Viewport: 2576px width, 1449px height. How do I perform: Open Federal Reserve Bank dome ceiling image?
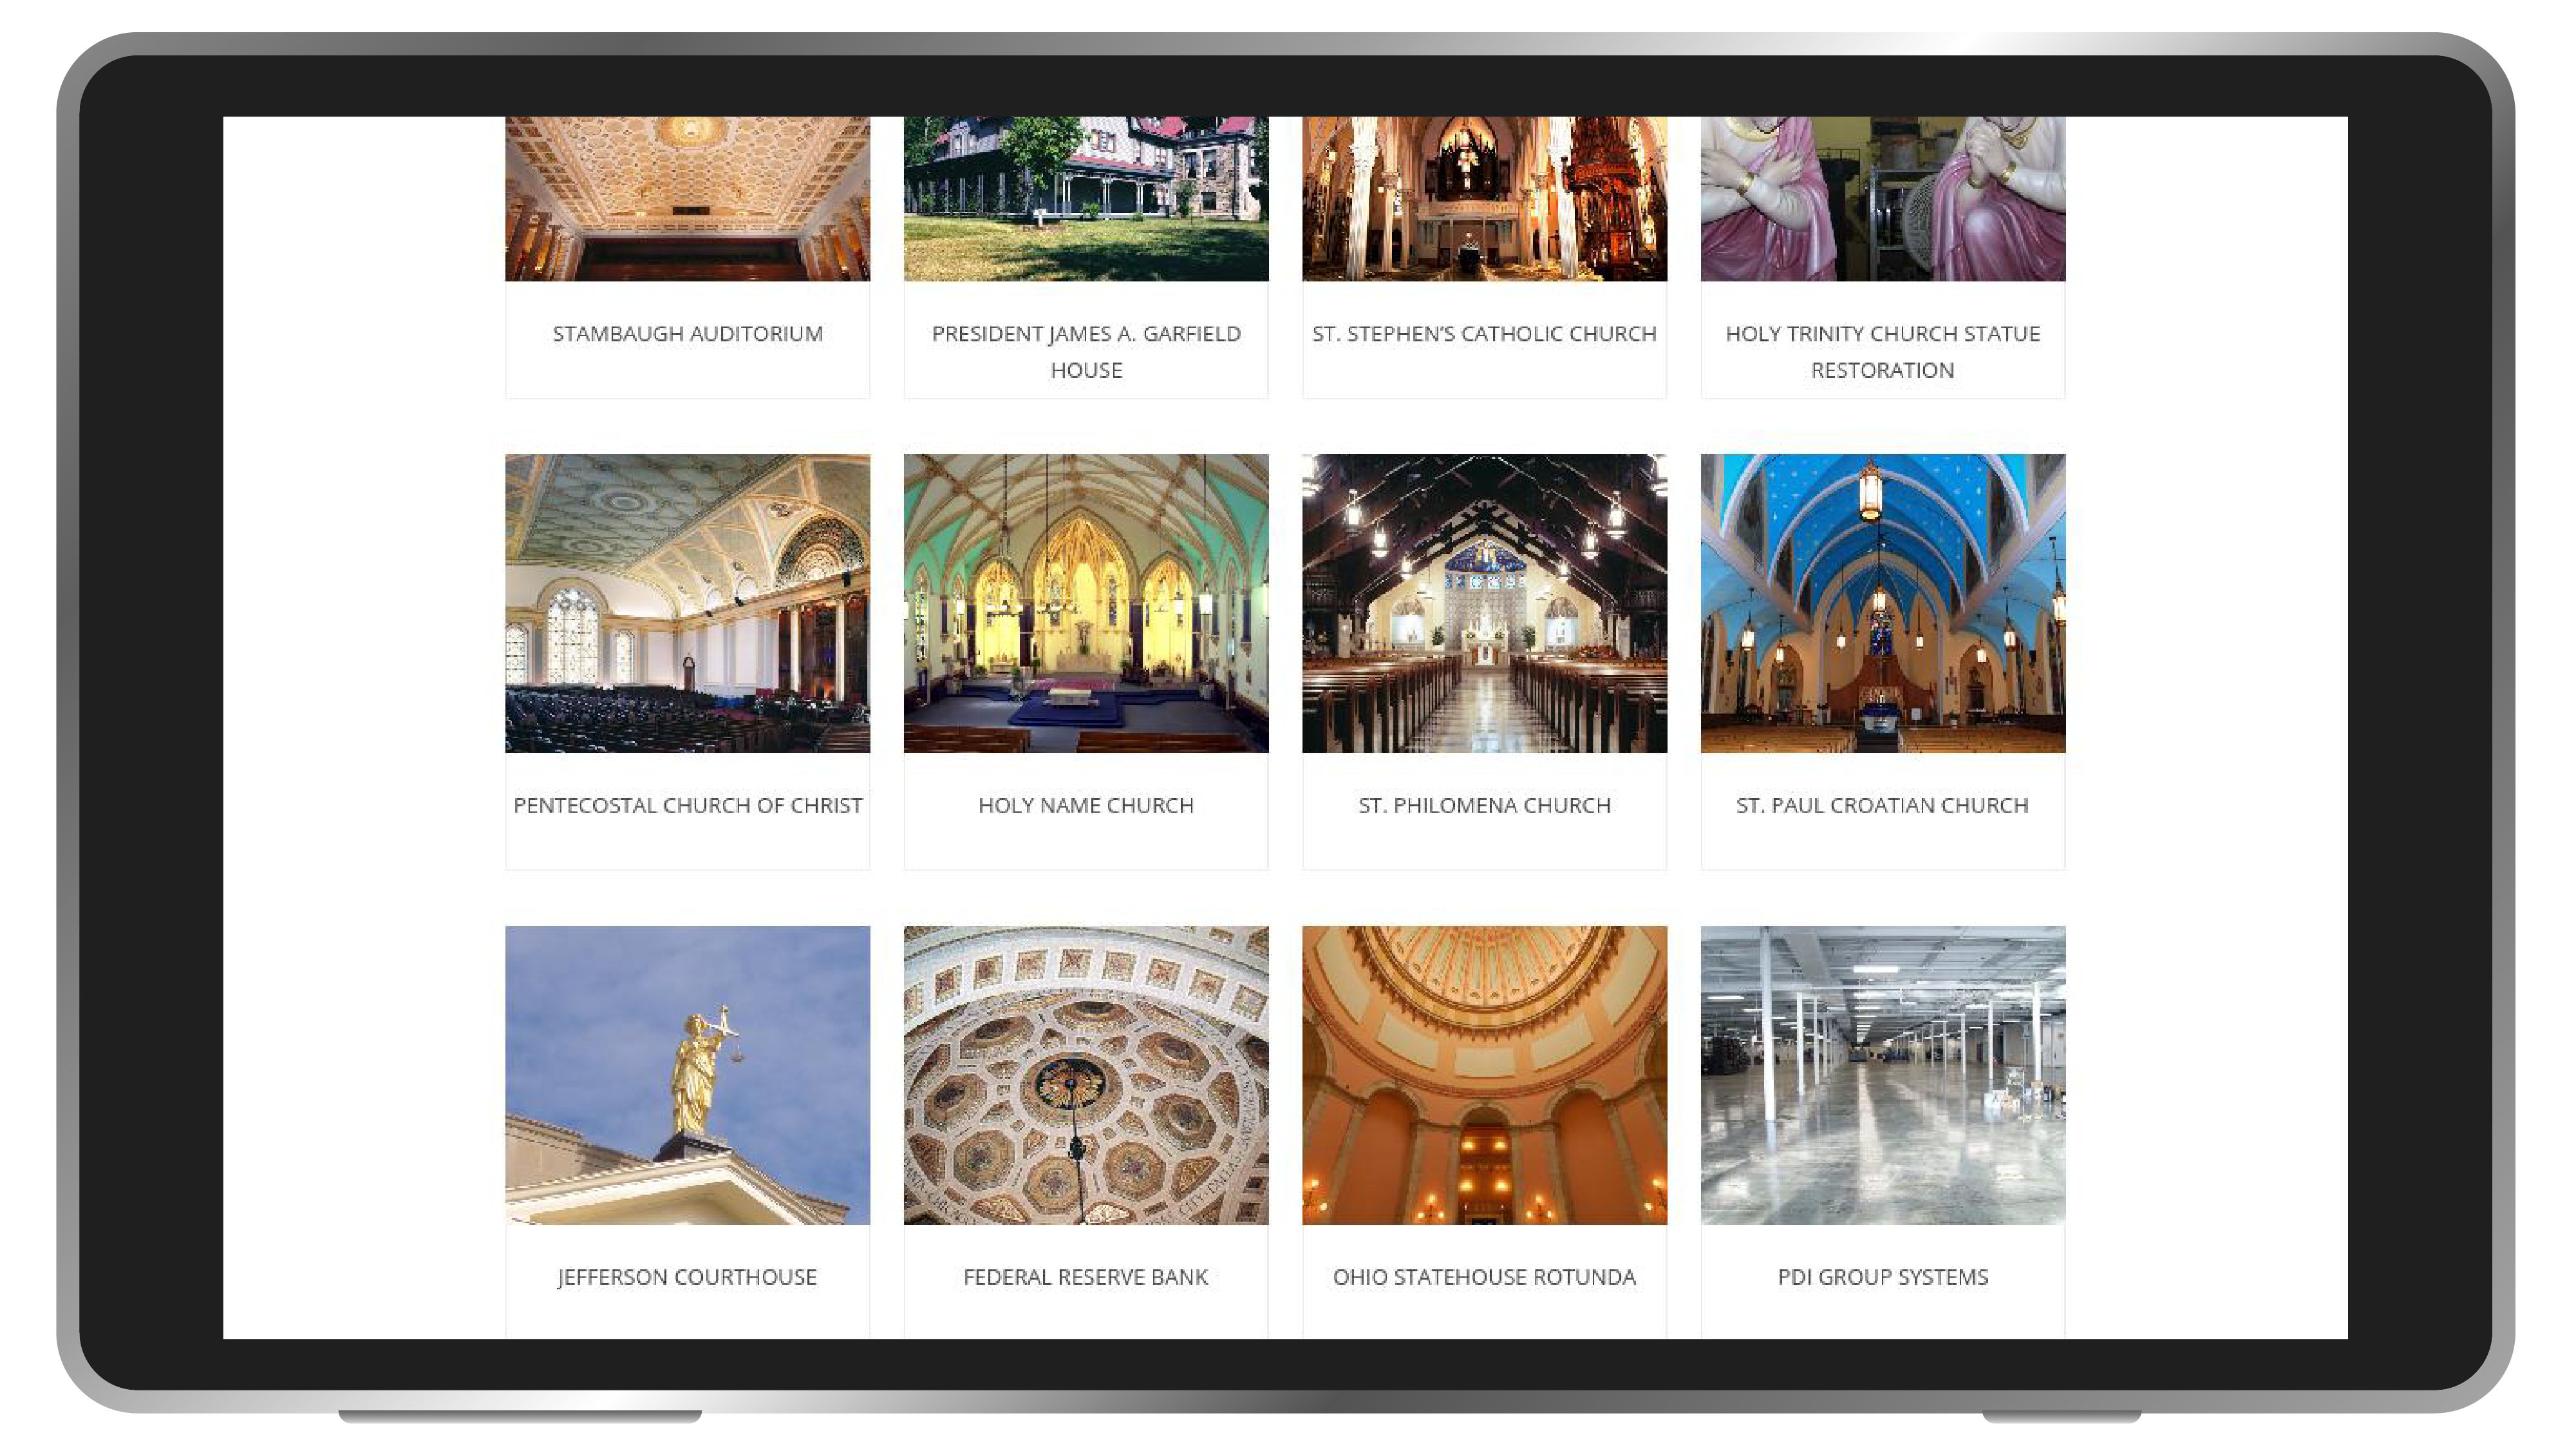(x=1085, y=1074)
